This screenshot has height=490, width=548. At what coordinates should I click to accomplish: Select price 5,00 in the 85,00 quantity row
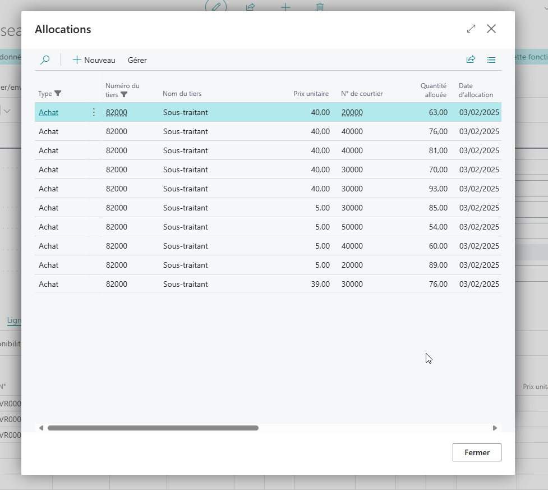(323, 208)
